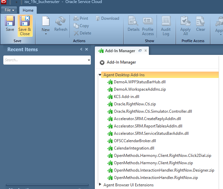The image size is (223, 189).
Task: Select Oracle.RightNow.Cti.Simulator.Controller.dll item
Action: 153,111
